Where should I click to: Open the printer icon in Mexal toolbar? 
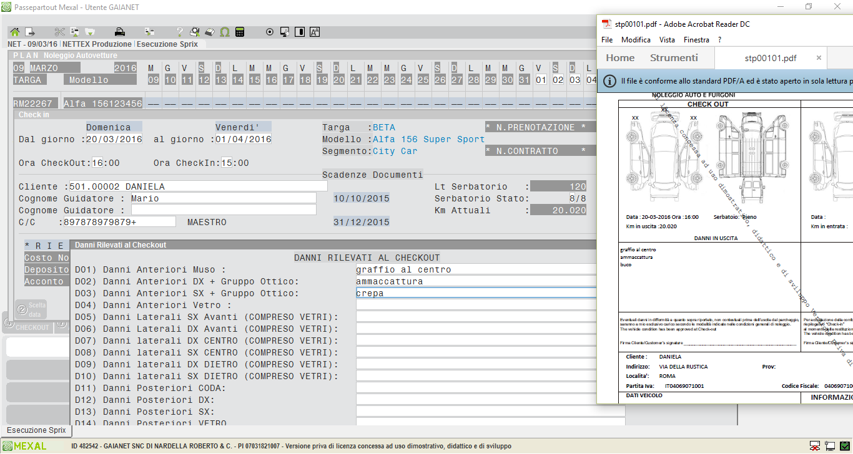[x=121, y=32]
